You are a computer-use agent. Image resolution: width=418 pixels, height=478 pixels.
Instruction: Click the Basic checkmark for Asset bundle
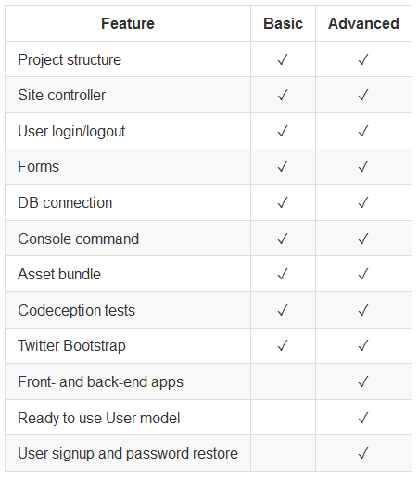[283, 274]
